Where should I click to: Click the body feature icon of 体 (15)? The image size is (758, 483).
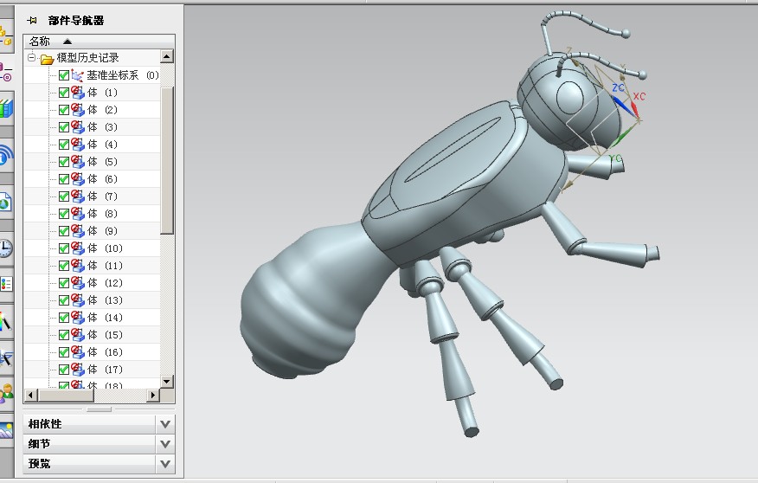pyautogui.click(x=78, y=335)
